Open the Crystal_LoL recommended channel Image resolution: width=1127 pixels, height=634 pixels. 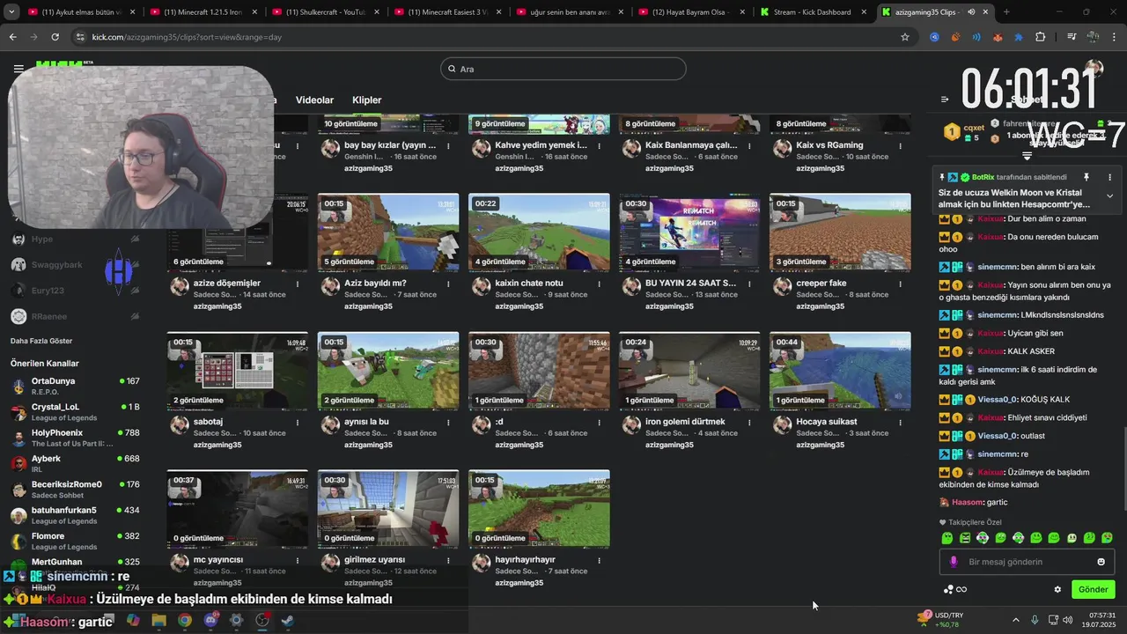(x=75, y=412)
